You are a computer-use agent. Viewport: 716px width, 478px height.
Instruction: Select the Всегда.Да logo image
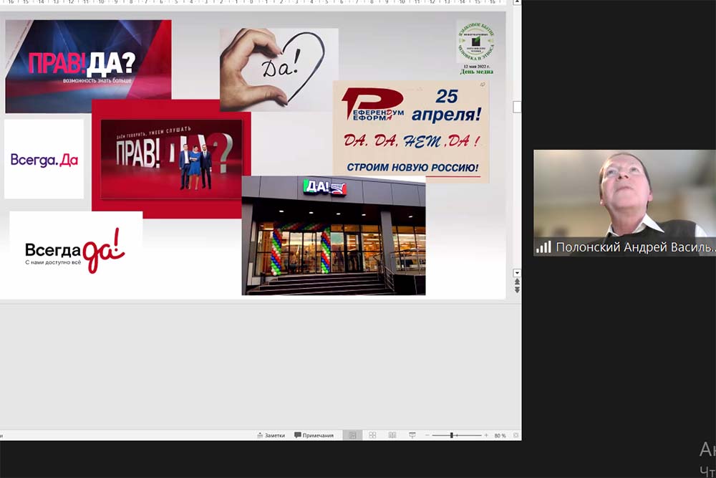pos(44,159)
